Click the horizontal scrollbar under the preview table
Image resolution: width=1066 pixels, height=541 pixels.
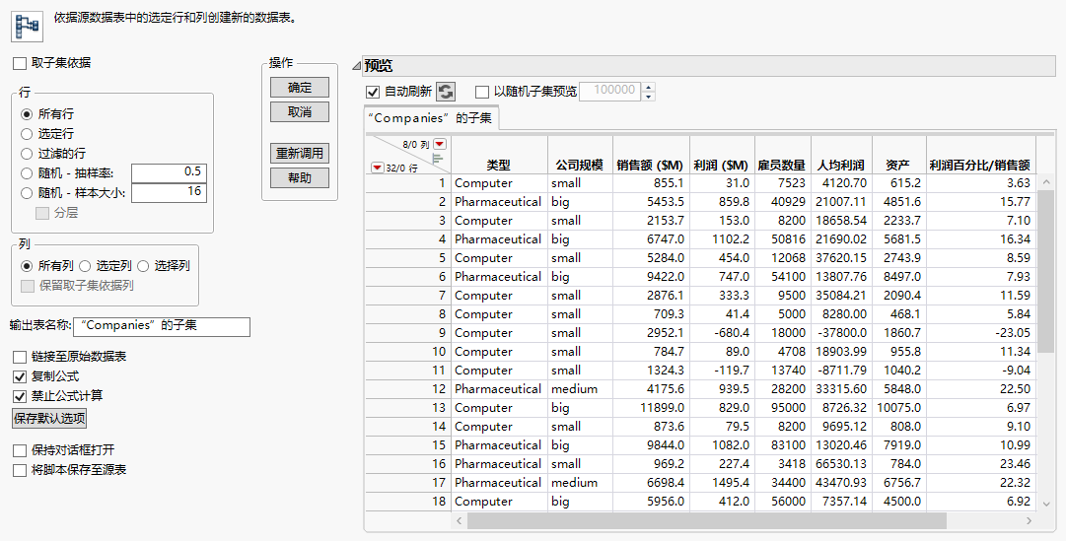700,520
